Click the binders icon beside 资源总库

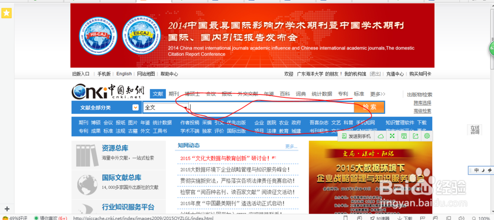(x=86, y=156)
